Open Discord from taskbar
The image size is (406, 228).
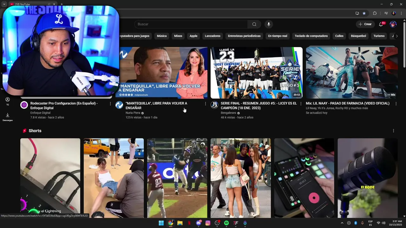click(x=199, y=223)
